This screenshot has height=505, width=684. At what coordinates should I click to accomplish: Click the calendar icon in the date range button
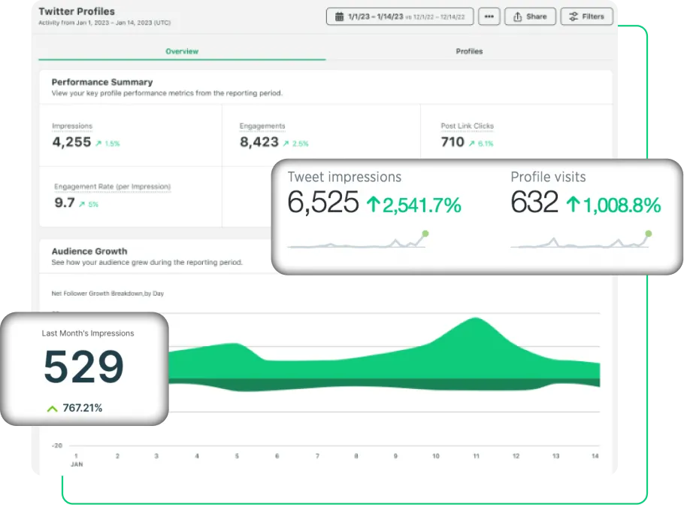[339, 17]
